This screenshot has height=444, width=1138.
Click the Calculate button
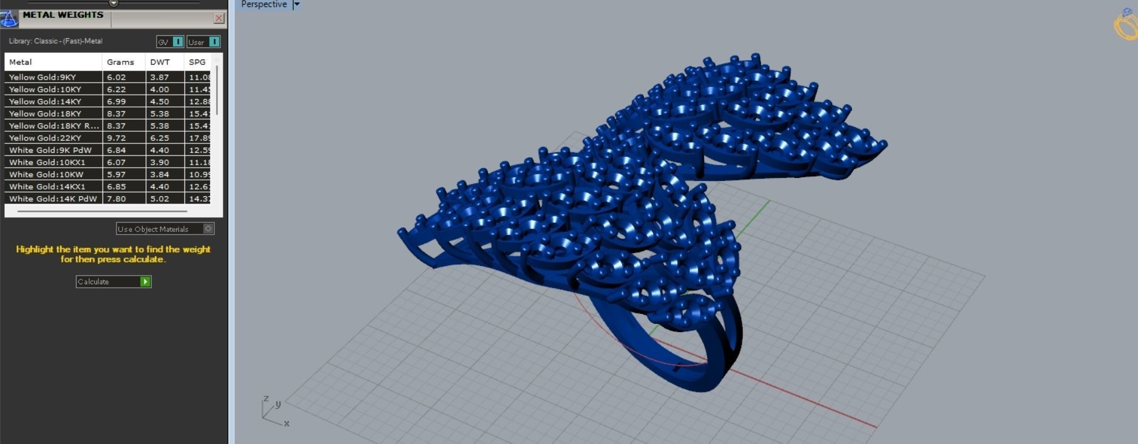[113, 282]
